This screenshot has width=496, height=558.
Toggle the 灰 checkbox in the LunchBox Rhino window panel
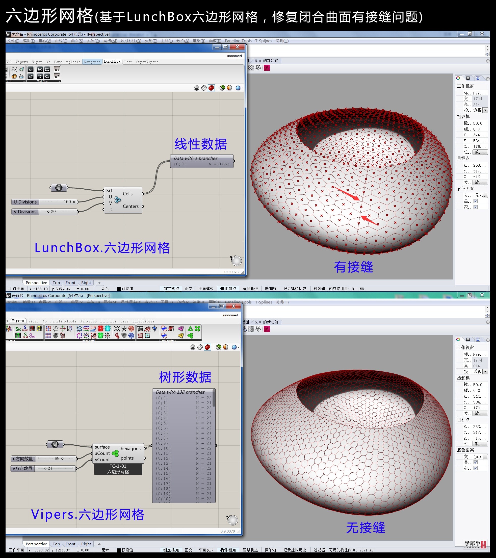[x=476, y=207]
